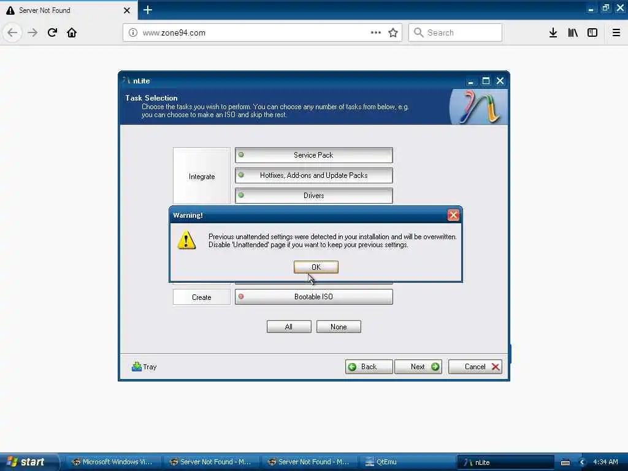Minimize the browser window
Viewport: 628px width, 471px height.
click(x=591, y=9)
